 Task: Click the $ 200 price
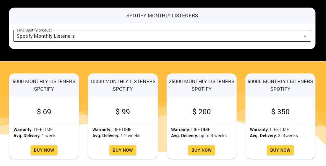[202, 112]
